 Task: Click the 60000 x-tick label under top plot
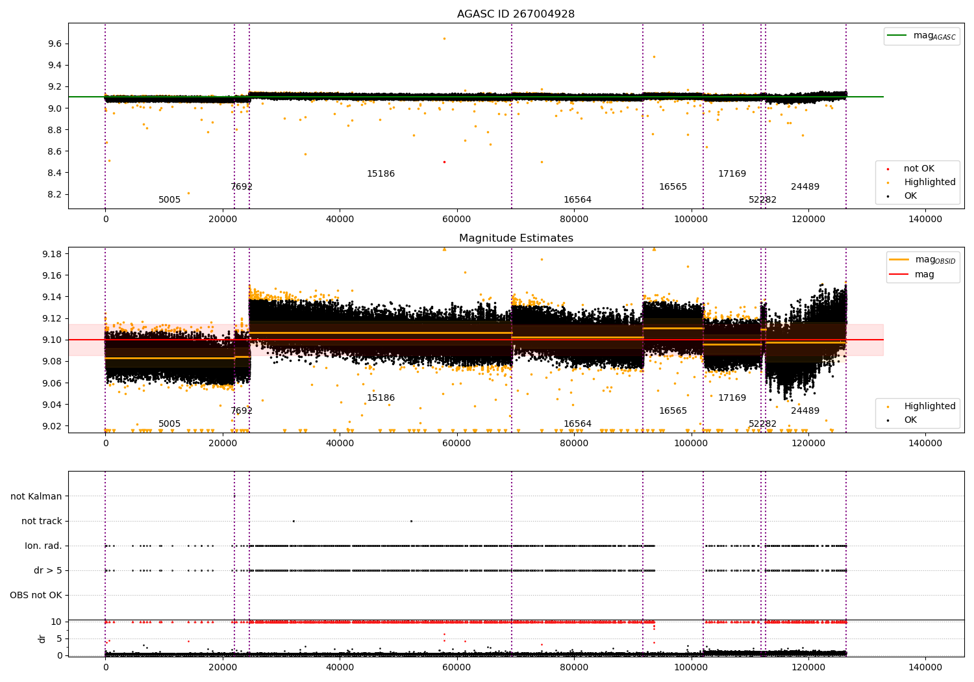tap(456, 221)
